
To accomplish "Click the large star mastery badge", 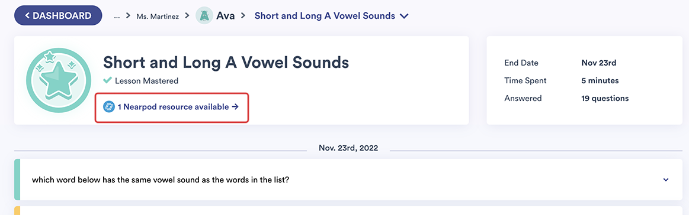I will pyautogui.click(x=59, y=80).
